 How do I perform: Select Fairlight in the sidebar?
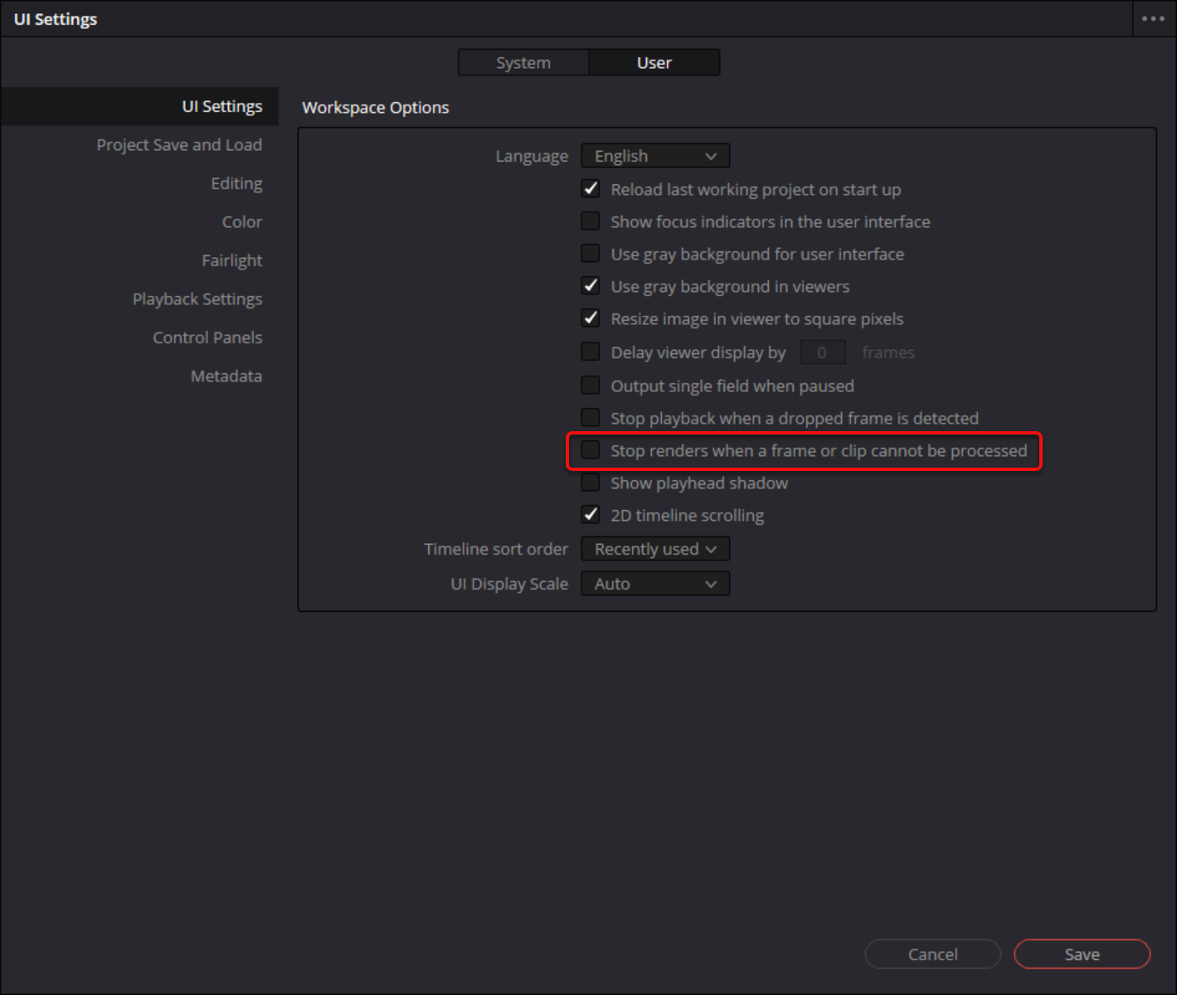[231, 260]
